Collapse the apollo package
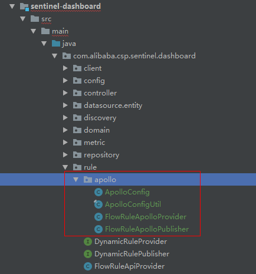256x274 pixels. 76,179
